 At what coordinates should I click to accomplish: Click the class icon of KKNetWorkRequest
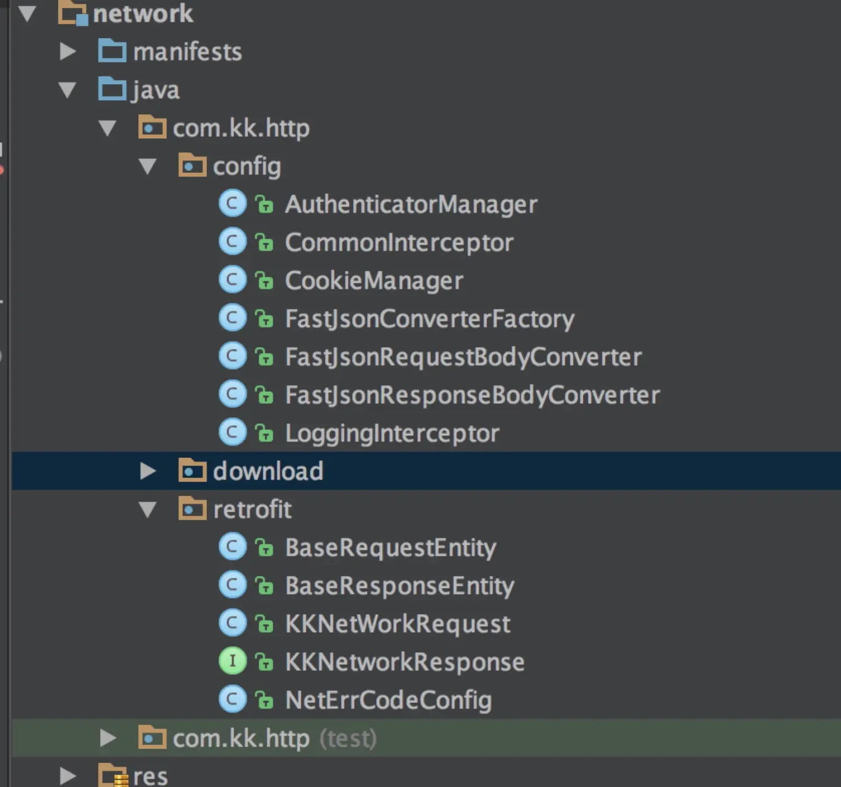232,623
